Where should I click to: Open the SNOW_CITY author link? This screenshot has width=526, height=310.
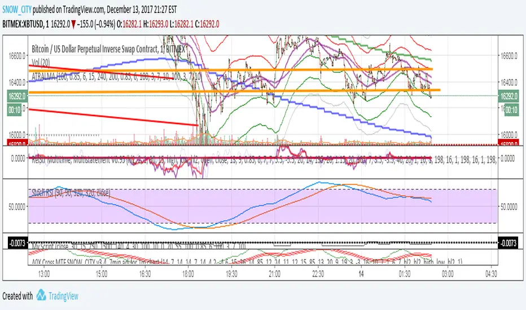(17, 10)
